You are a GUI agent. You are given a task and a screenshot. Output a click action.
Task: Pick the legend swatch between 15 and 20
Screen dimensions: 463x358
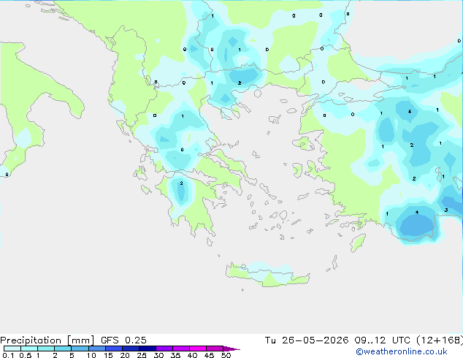pyautogui.click(x=114, y=349)
